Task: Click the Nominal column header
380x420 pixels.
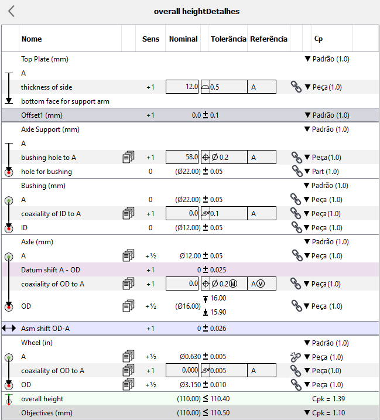Action: click(x=183, y=39)
